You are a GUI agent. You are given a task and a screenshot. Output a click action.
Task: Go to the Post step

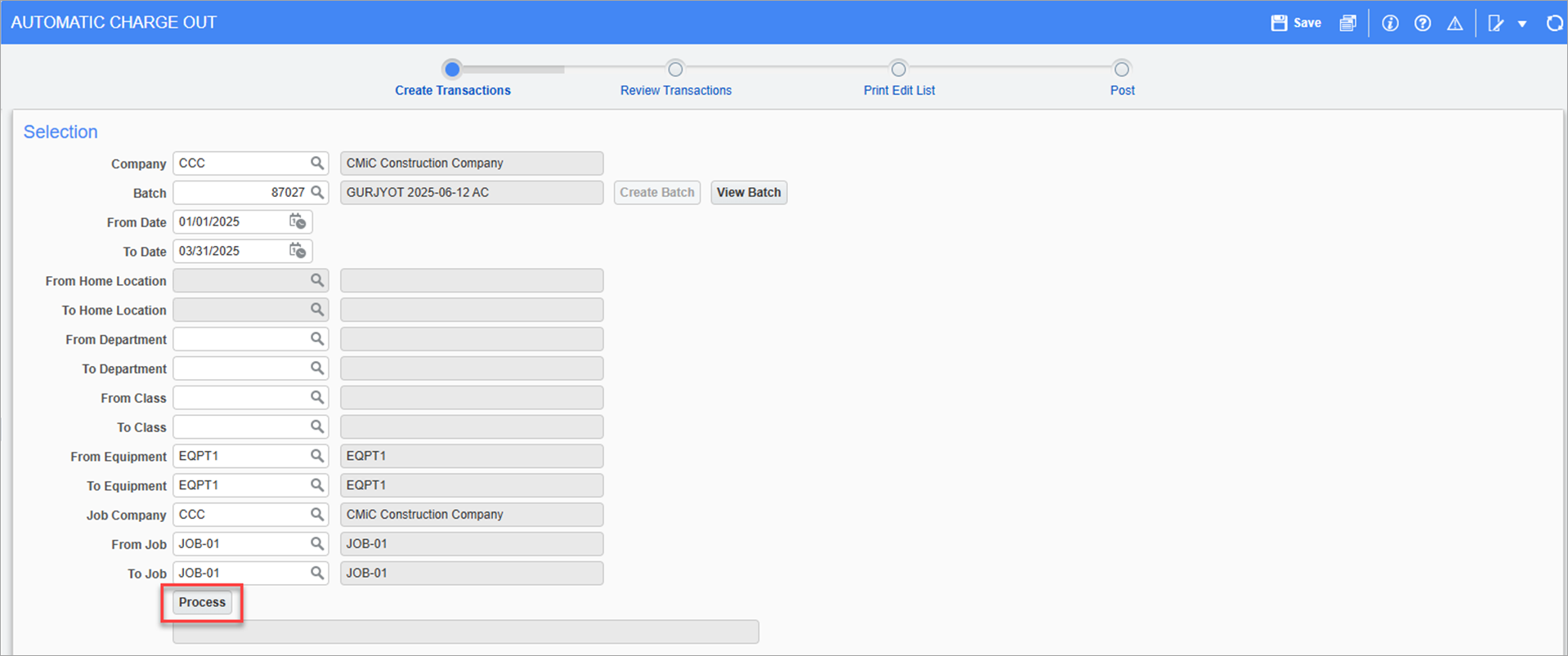point(1122,79)
